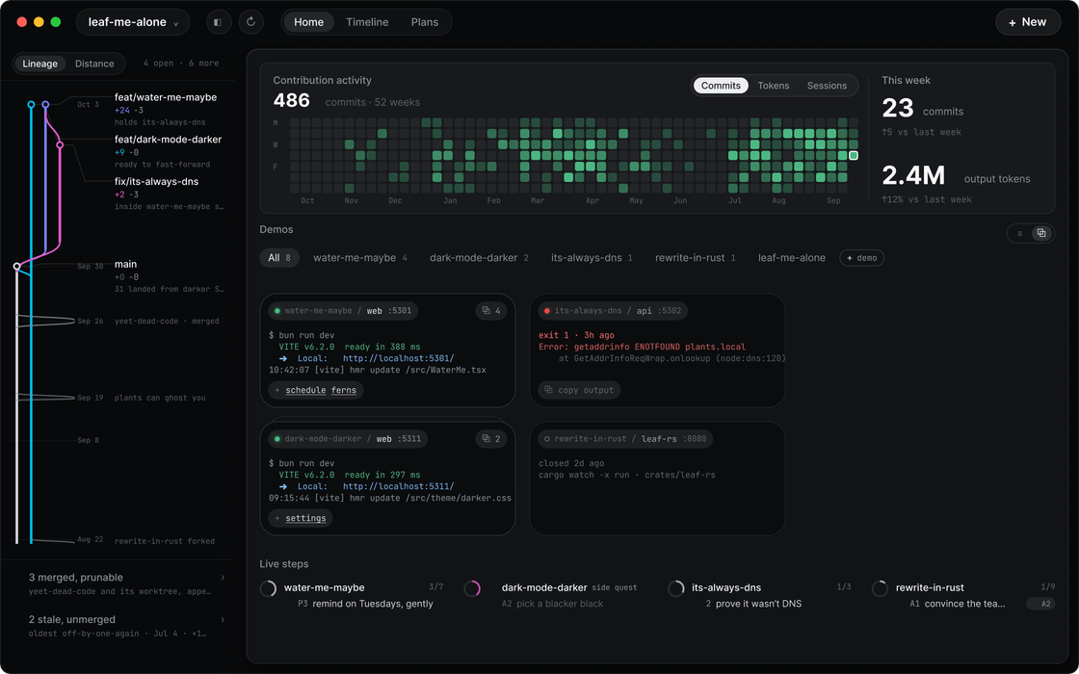Open the http://localhost:5301/ link
The image size is (1079, 674).
399,358
